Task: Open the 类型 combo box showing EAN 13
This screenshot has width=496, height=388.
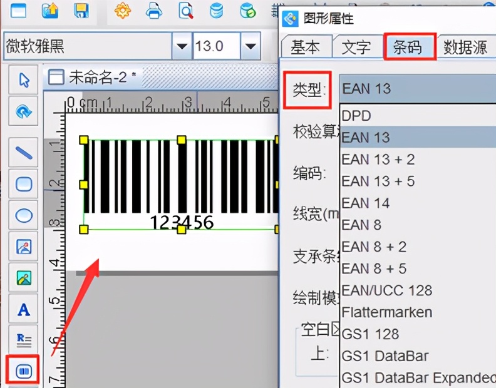Action: coord(418,89)
